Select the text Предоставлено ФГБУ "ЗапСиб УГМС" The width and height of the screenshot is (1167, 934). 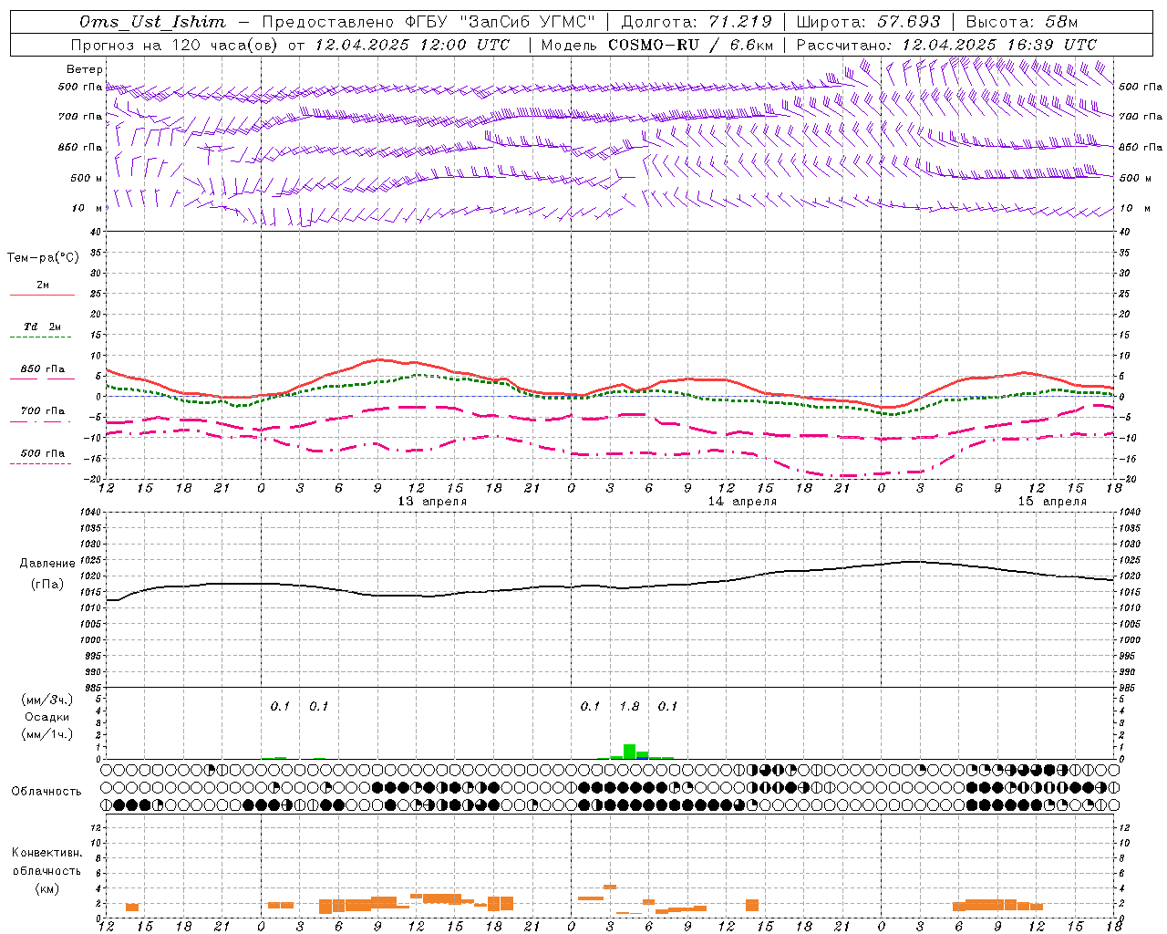[x=429, y=22]
